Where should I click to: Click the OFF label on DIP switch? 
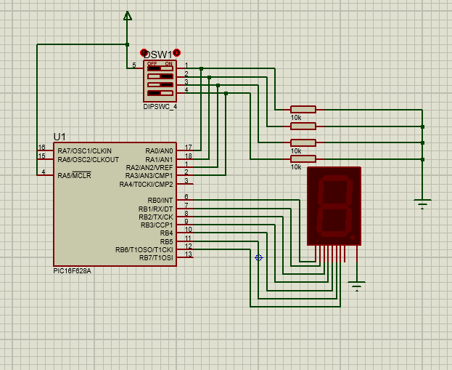[152, 63]
